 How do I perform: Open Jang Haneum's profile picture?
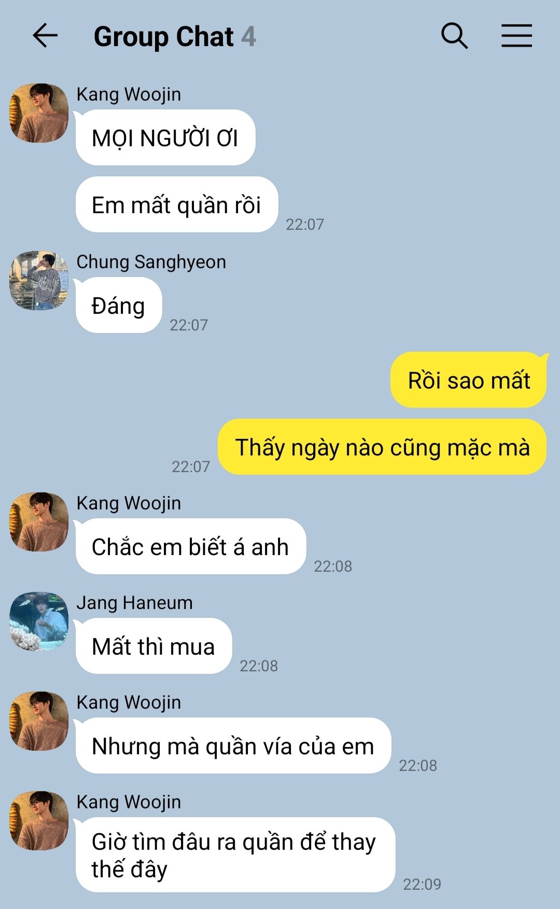[x=39, y=622]
